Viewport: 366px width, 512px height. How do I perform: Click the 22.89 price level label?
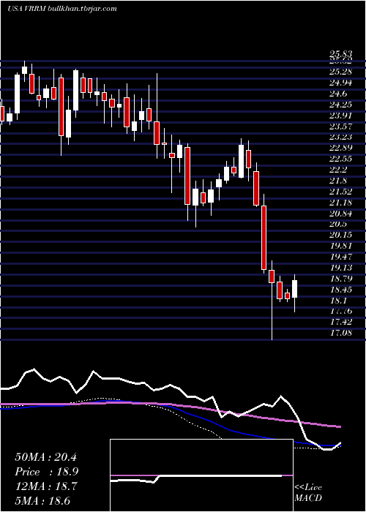click(x=341, y=148)
